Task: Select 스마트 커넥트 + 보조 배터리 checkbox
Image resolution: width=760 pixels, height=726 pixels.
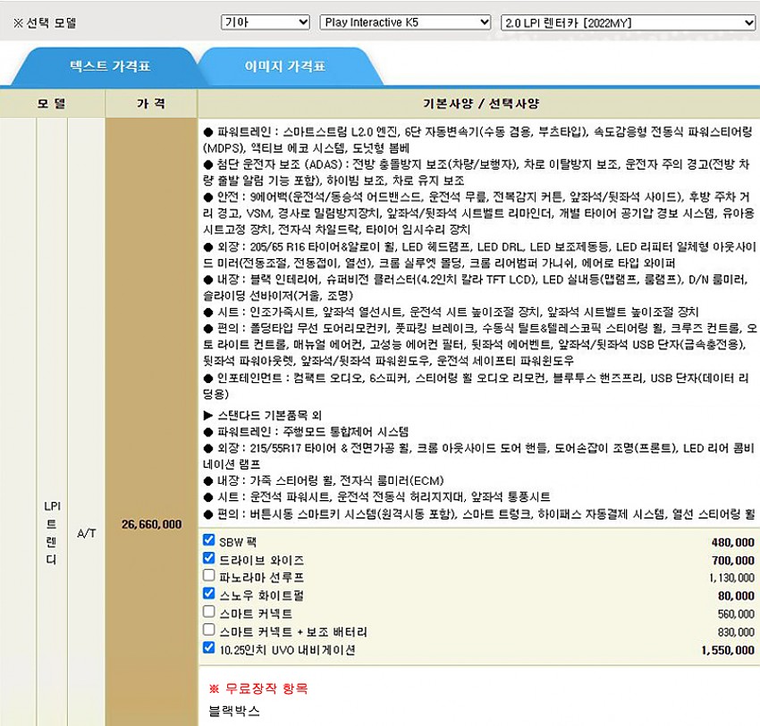Action: click(209, 631)
